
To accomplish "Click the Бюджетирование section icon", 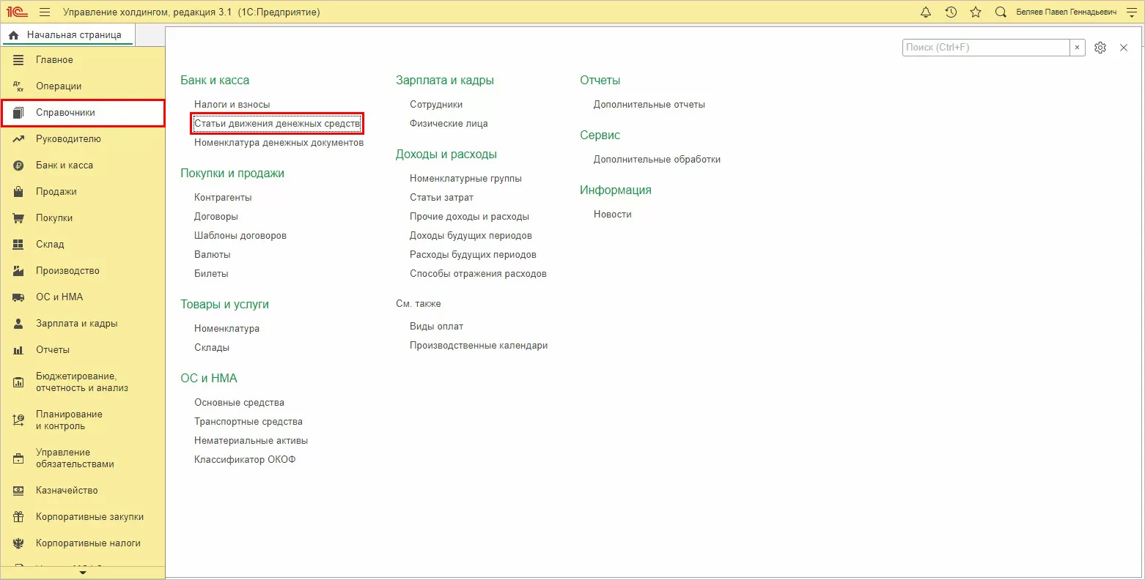I will (x=19, y=382).
